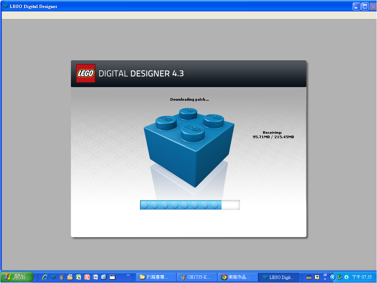Screen dimensions: 377x283
Task: Click the taskbar clock 下午 07:35
Action: (362, 277)
